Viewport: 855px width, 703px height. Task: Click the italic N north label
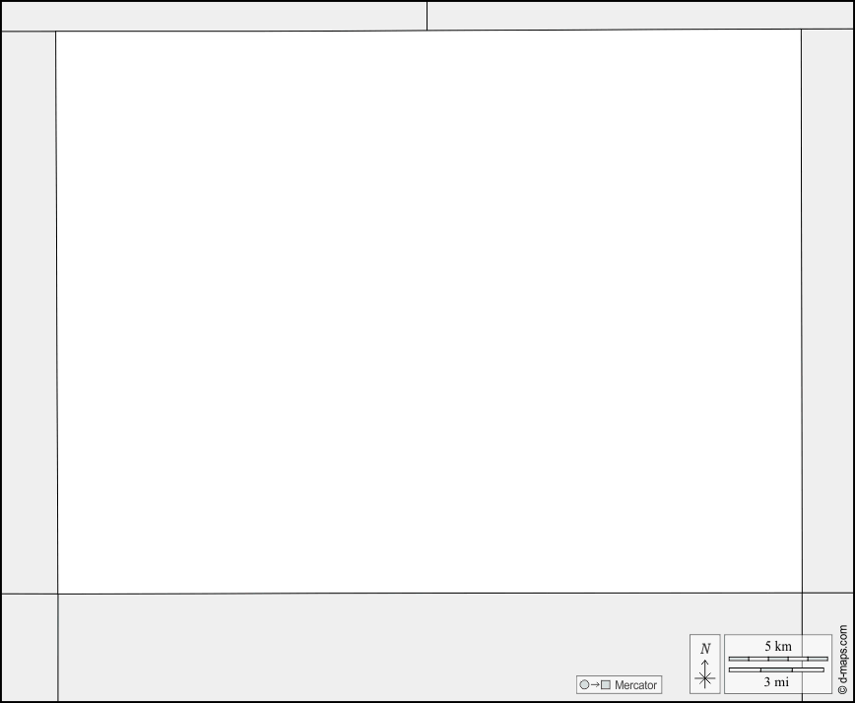705,649
